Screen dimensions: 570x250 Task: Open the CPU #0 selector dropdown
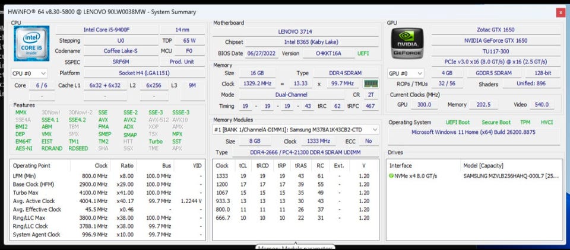tap(29, 73)
